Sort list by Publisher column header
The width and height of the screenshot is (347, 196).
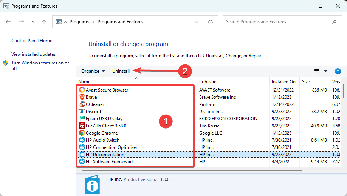point(233,82)
